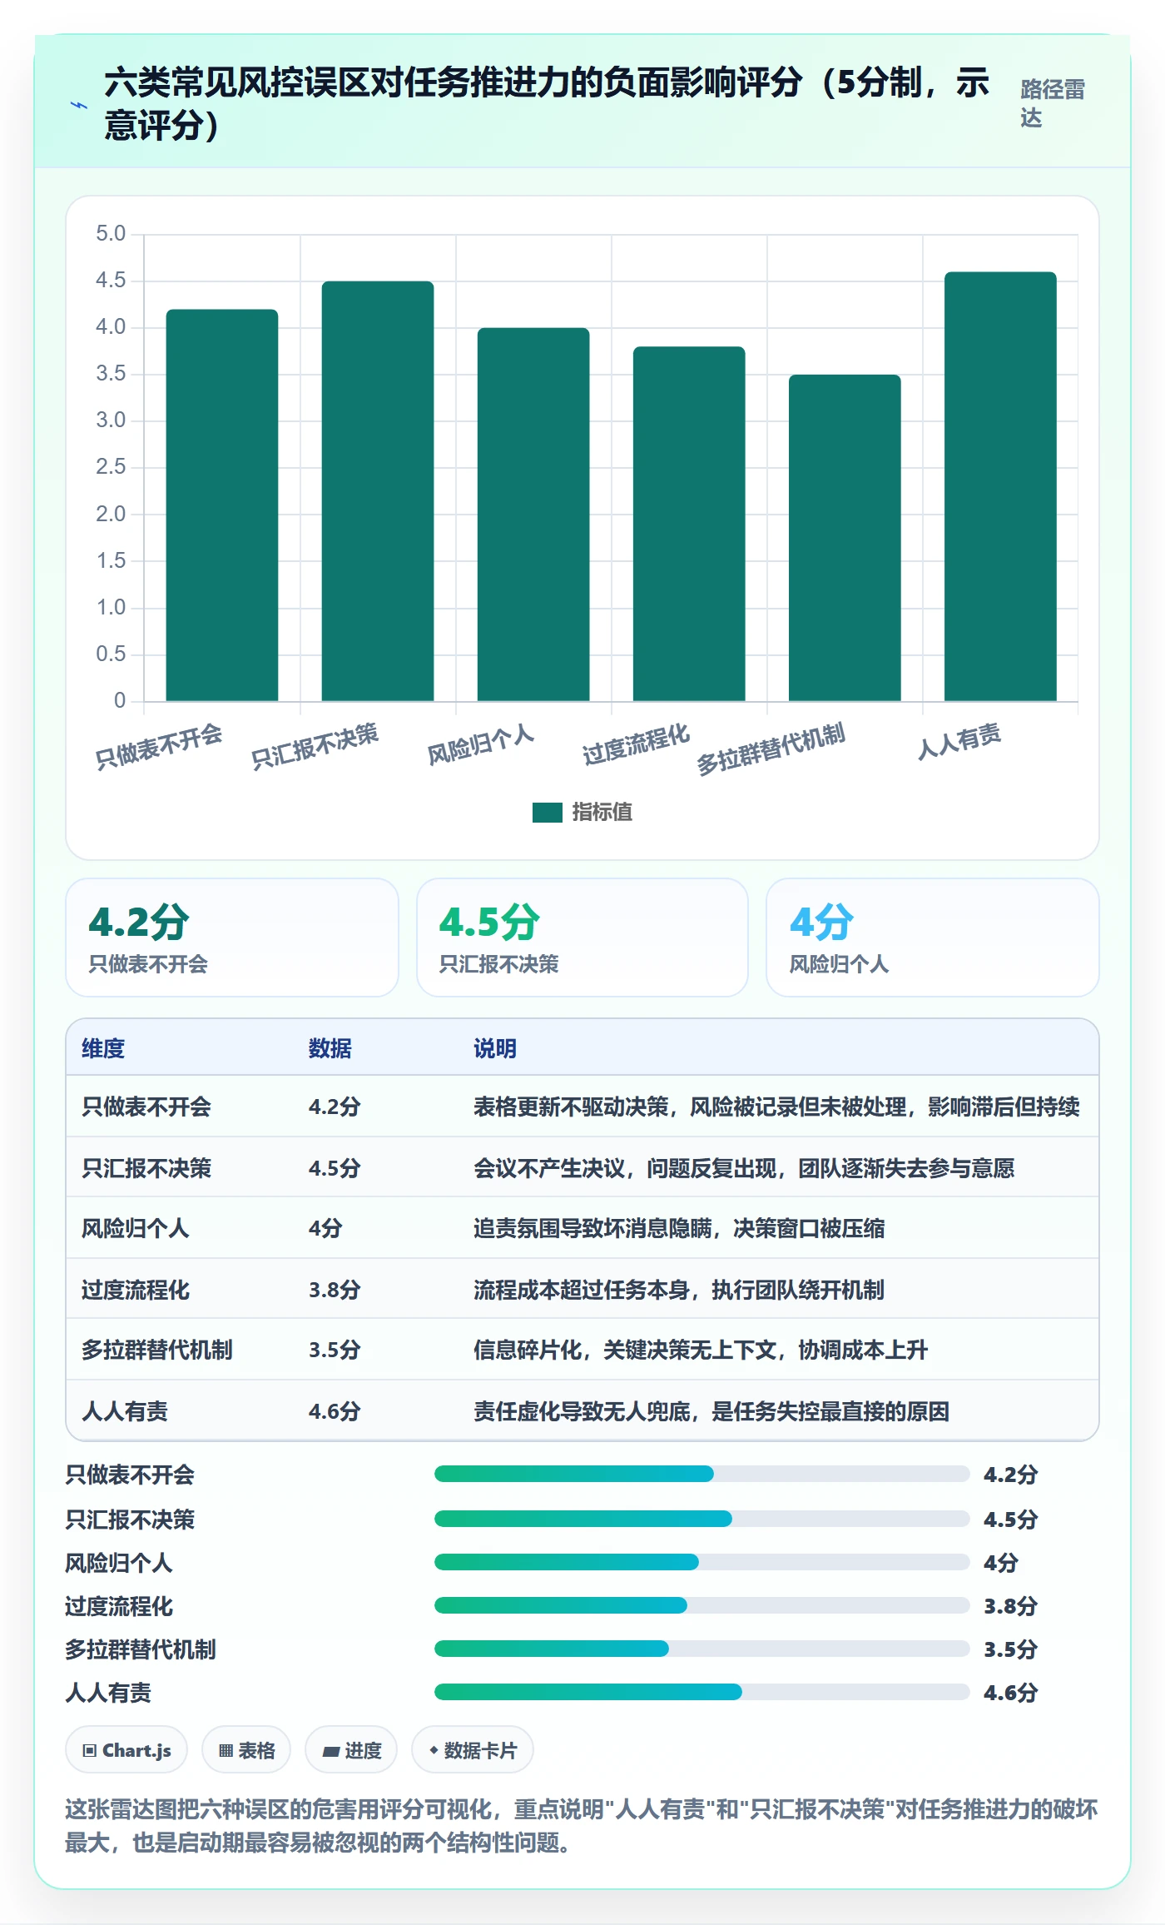This screenshot has width=1165, height=1925.
Task: Select the 3.8分 cell in the table
Action: [335, 1290]
